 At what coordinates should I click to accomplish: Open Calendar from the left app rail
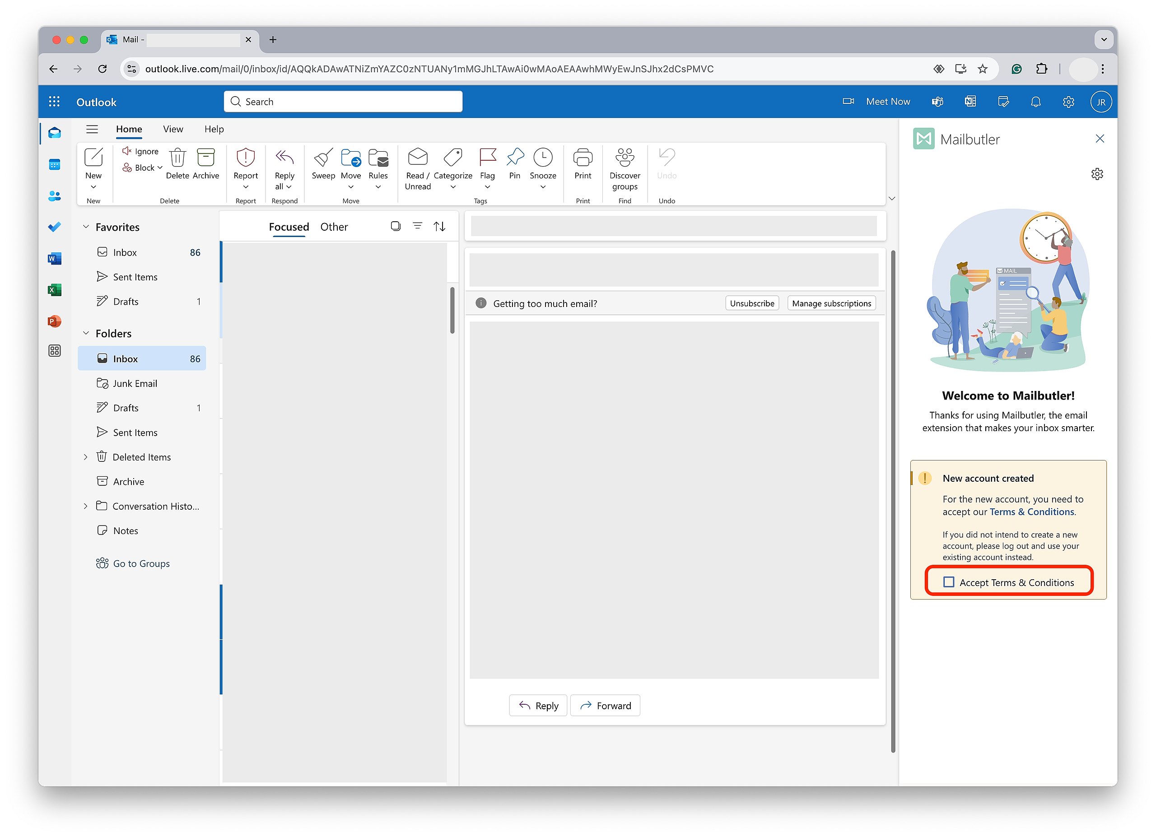55,164
